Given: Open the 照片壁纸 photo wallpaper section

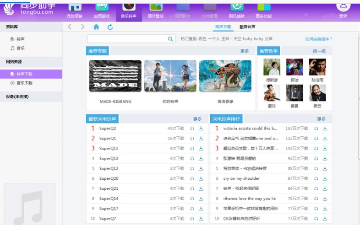Looking at the screenshot, I should (155, 9).
